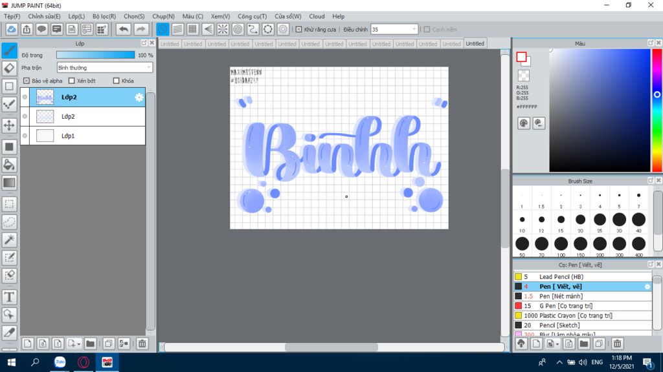Open the Chỉnh sửa(E) menu
663x372 pixels.
44,16
